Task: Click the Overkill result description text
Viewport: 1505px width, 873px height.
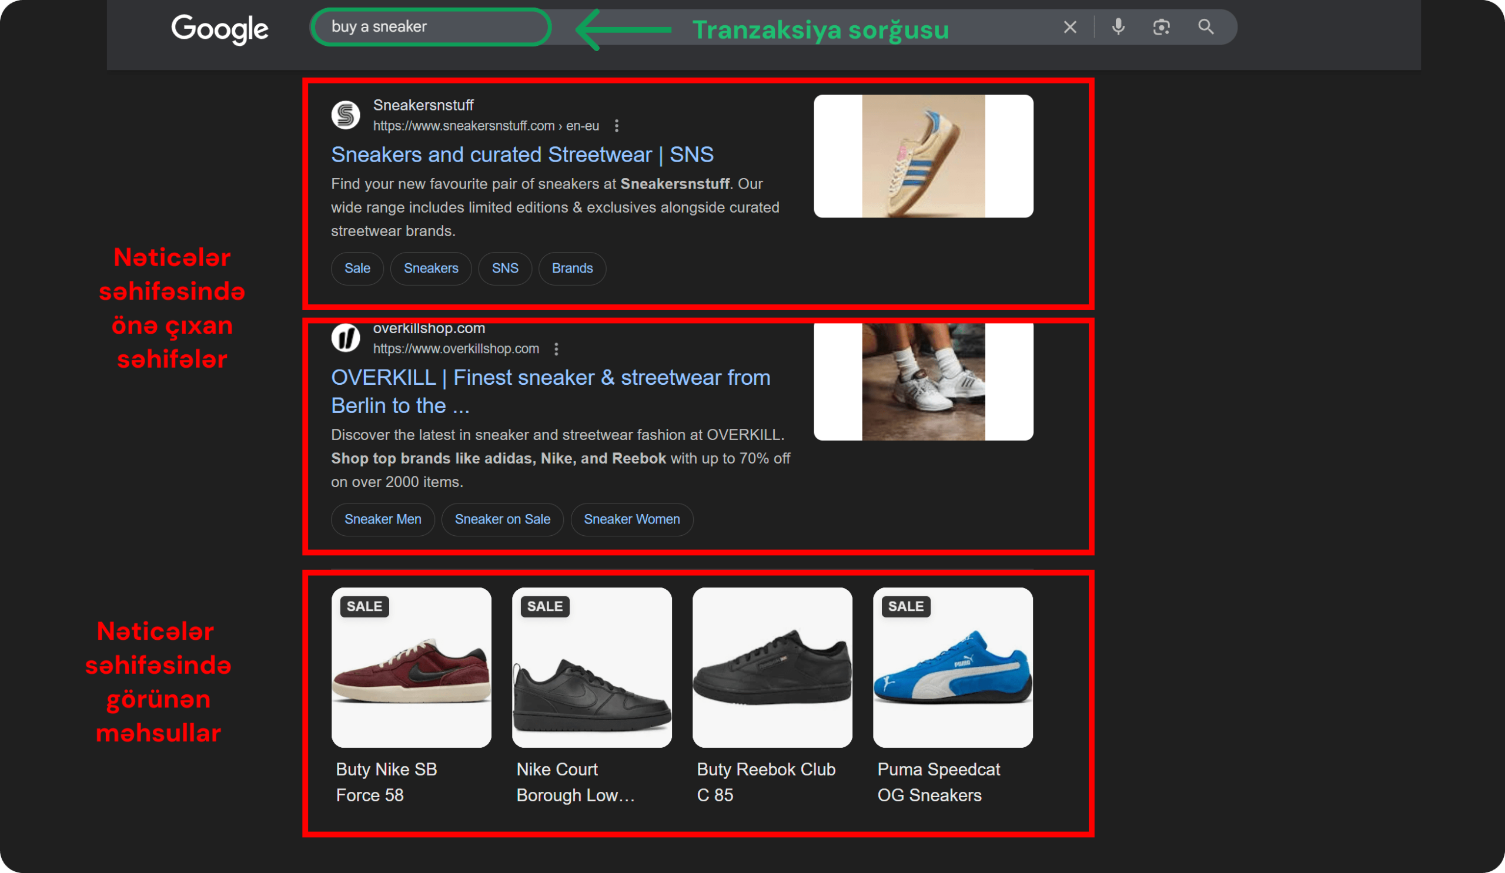Action: (561, 458)
